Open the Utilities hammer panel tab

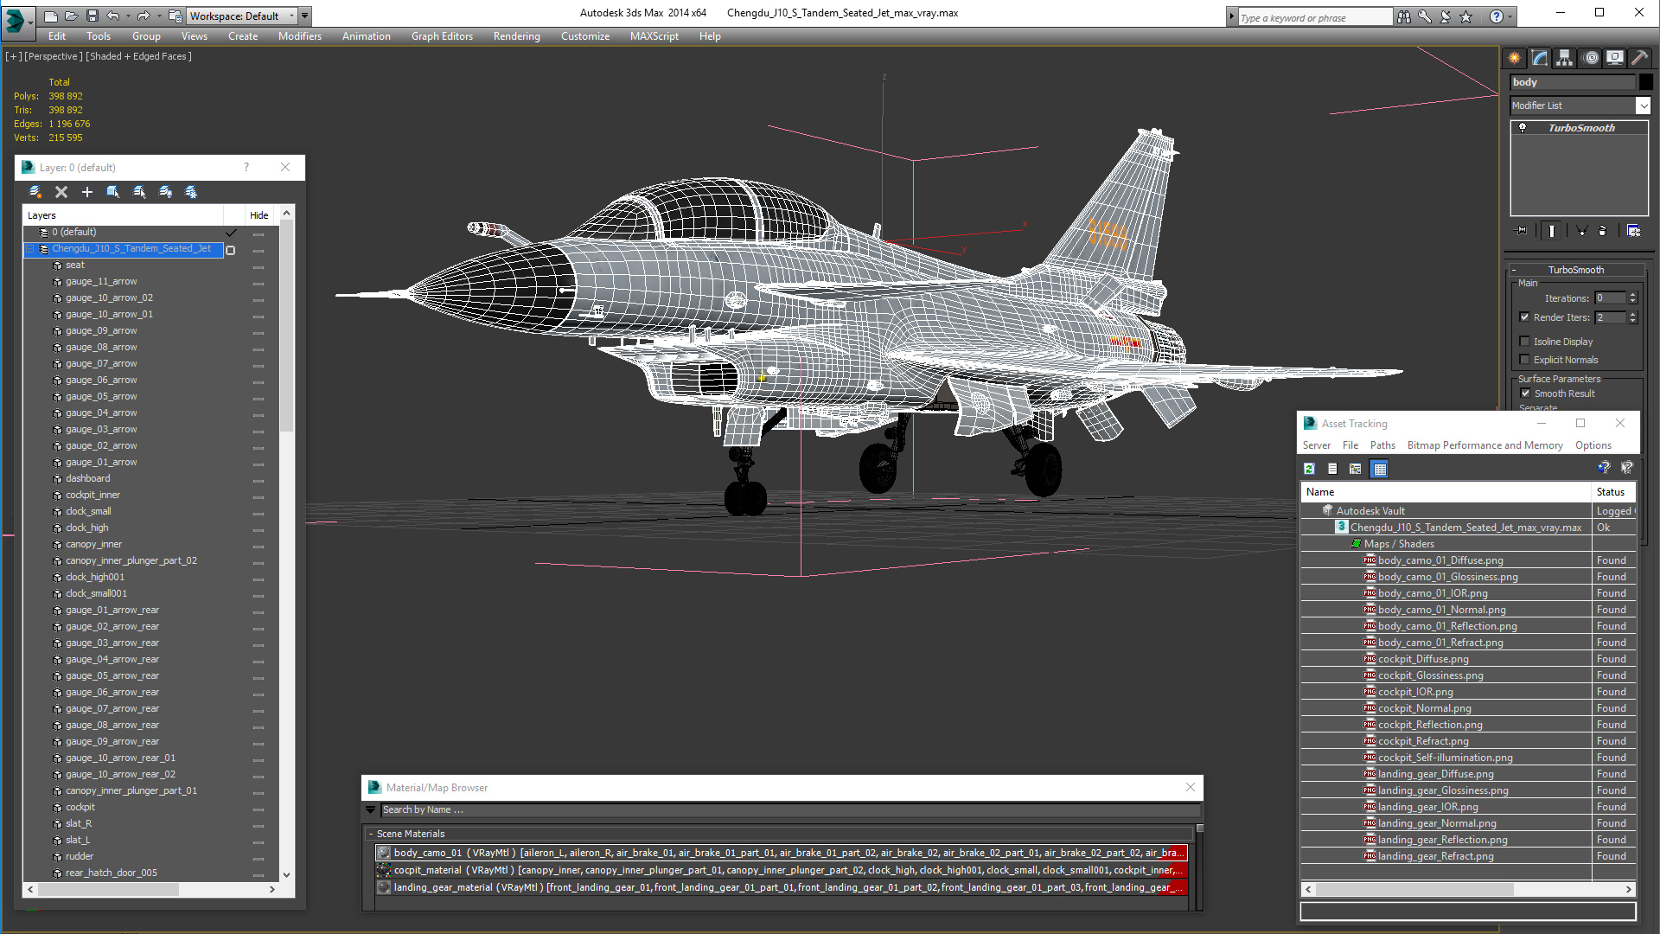pos(1639,58)
